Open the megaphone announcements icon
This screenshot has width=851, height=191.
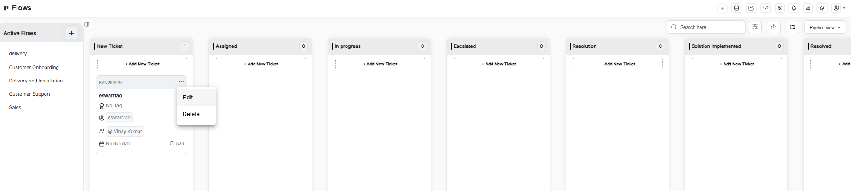point(822,8)
